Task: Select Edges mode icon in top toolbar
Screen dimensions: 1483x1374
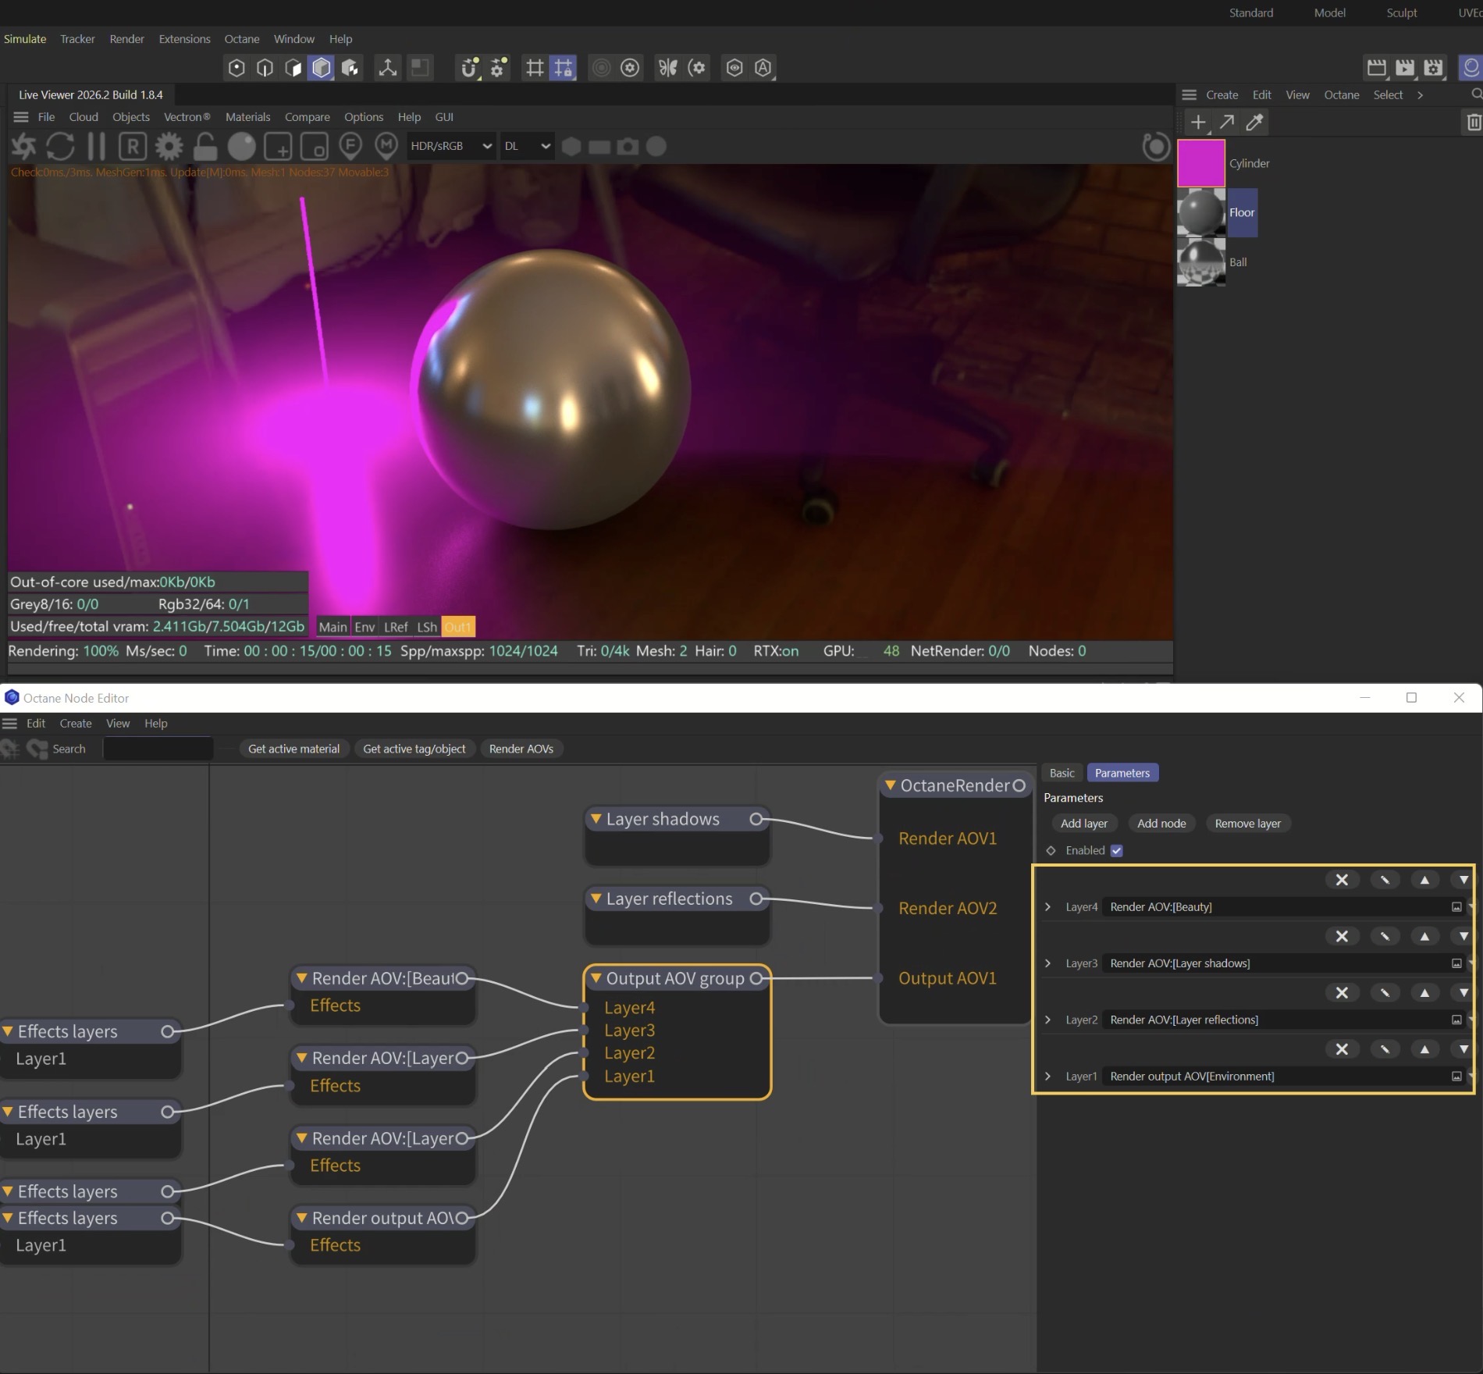Action: pos(265,68)
